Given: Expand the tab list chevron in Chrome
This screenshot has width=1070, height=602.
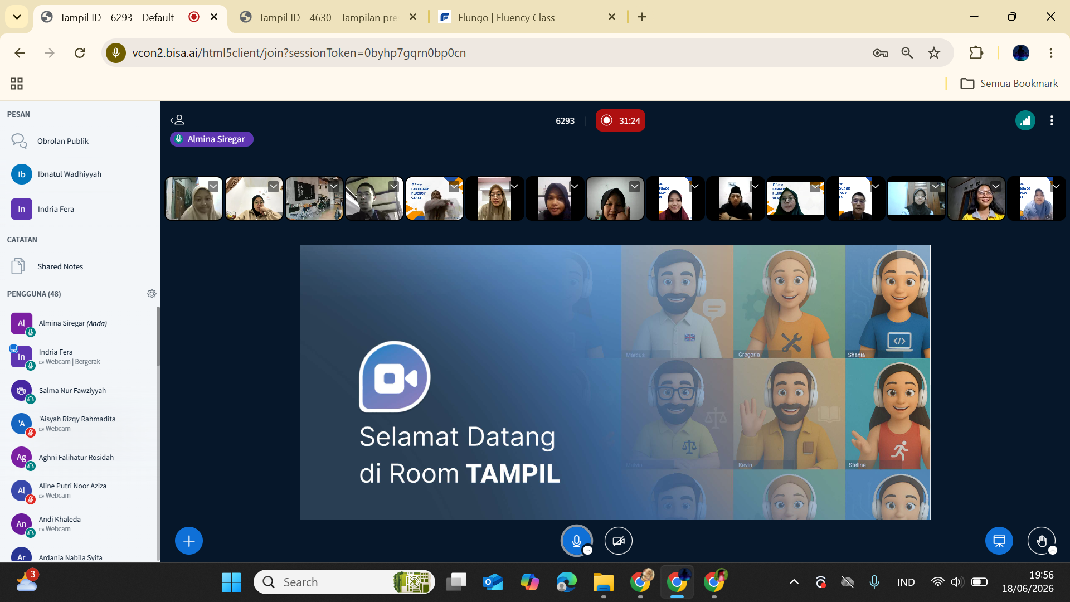Looking at the screenshot, I should pos(17,17).
